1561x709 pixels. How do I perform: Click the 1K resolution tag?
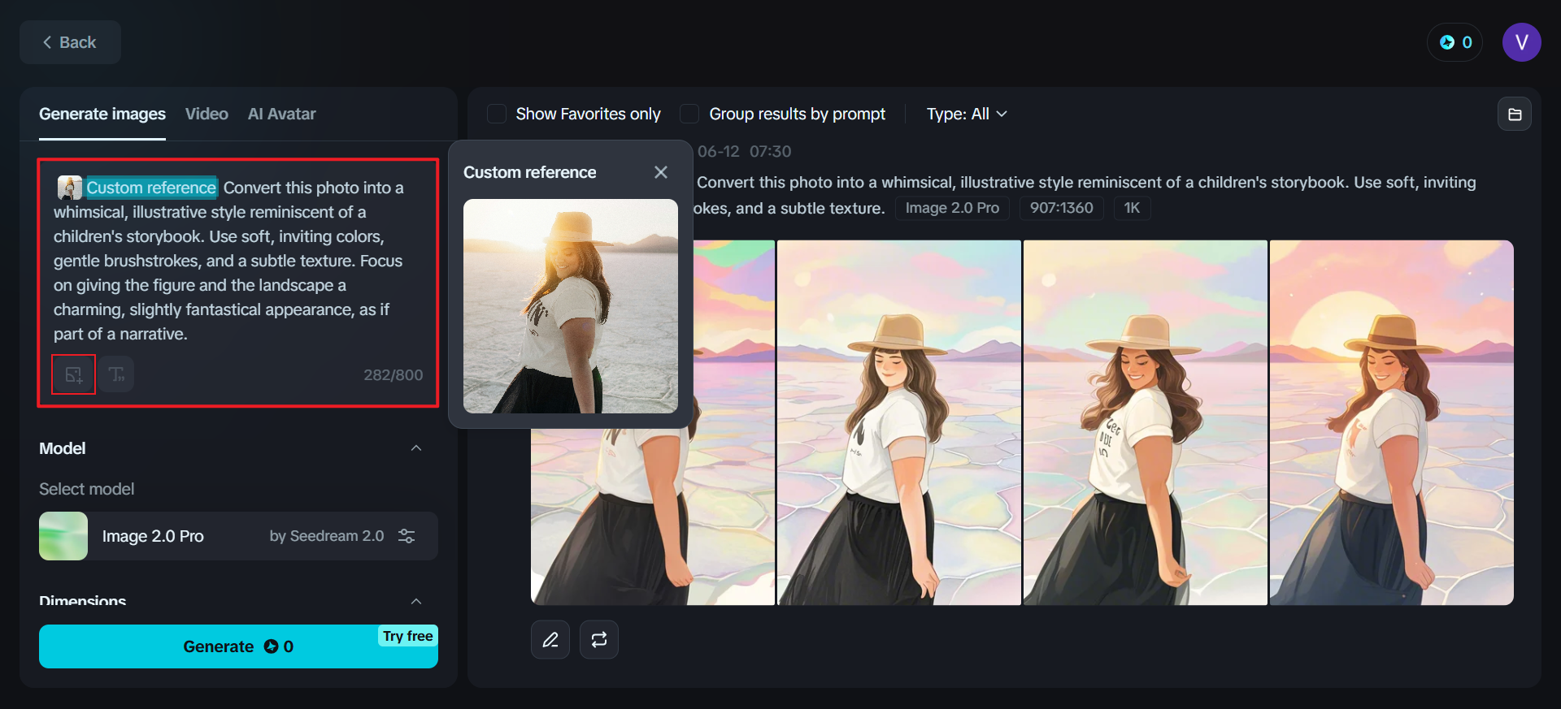click(x=1132, y=208)
